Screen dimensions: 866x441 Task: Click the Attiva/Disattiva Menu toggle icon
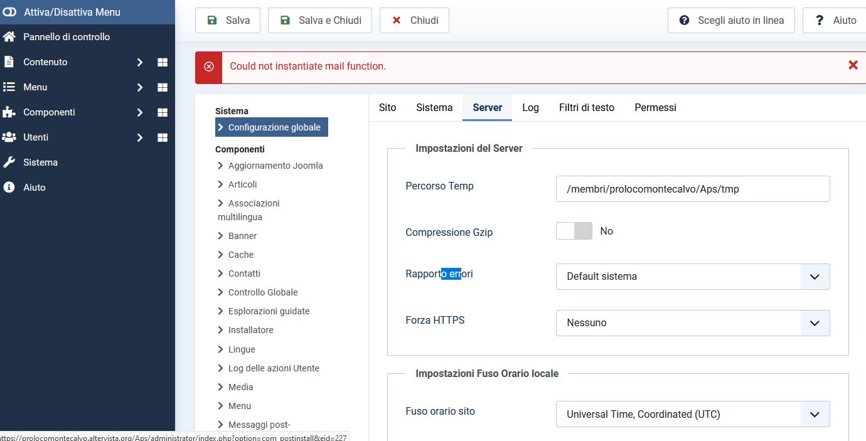tap(9, 12)
